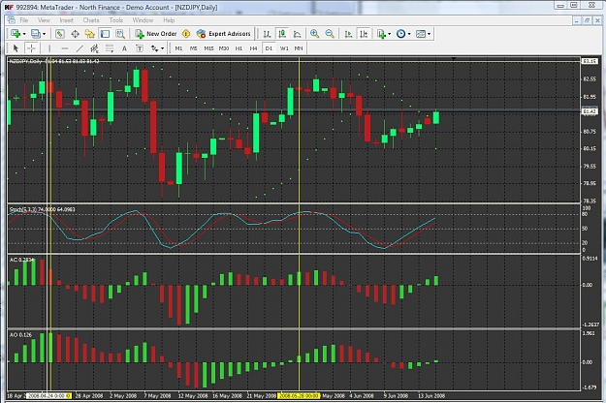Select the horizontal line tool
Image resolution: width=606 pixels, height=403 pixels.
(x=65, y=48)
